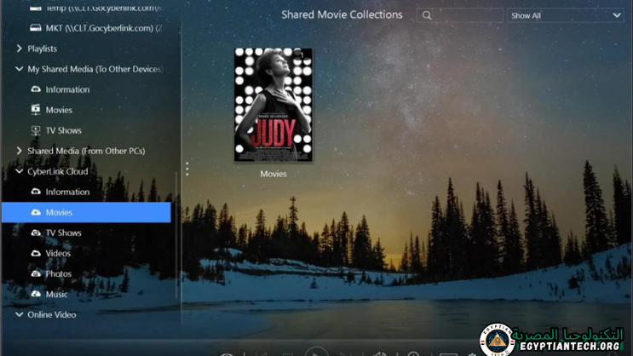Open the CyberLink Cloud Music item

pos(56,294)
